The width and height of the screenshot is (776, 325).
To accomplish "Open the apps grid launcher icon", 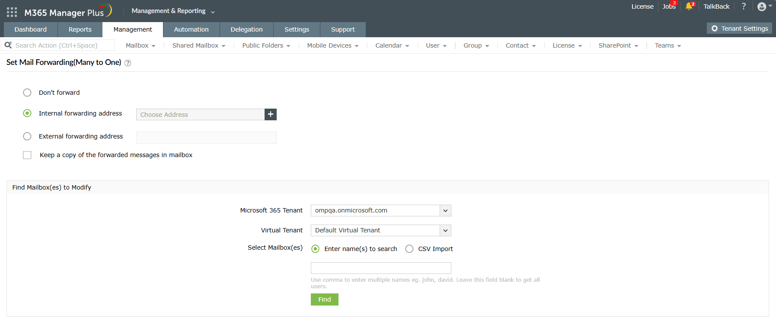I will coord(12,12).
